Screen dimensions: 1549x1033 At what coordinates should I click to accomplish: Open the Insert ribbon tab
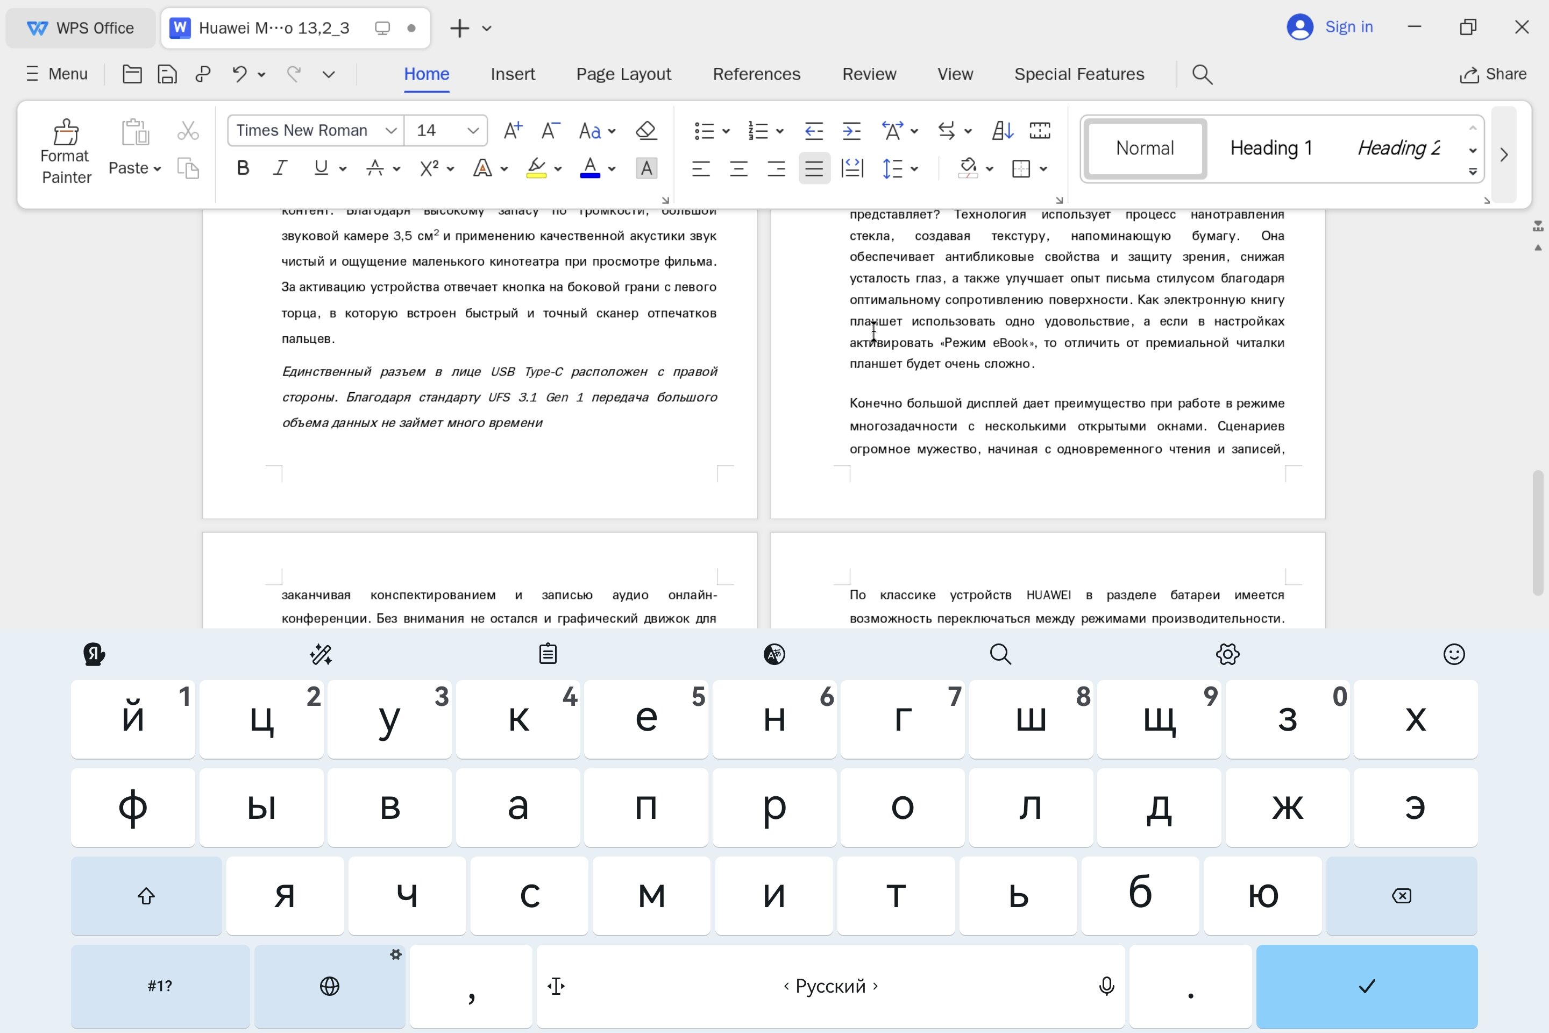pos(513,74)
